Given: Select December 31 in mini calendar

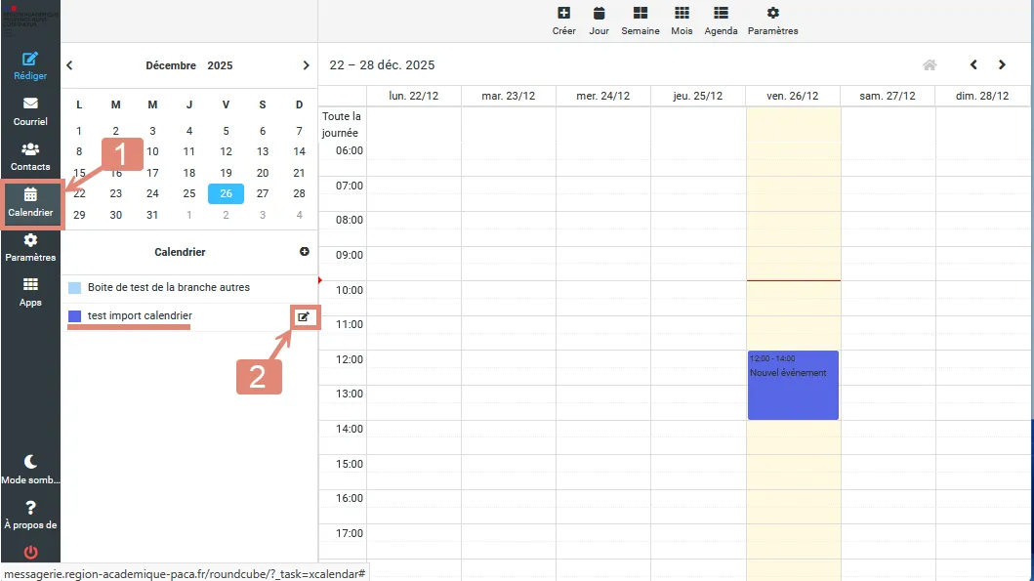Looking at the screenshot, I should pyautogui.click(x=152, y=214).
